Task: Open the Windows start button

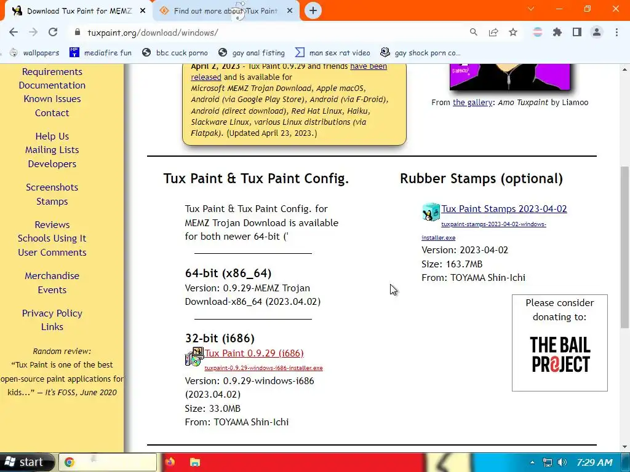Action: [26, 462]
